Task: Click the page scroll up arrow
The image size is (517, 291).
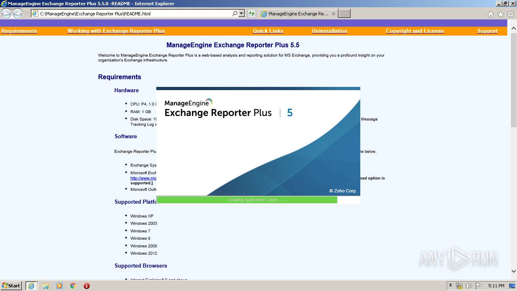Action: [x=514, y=29]
